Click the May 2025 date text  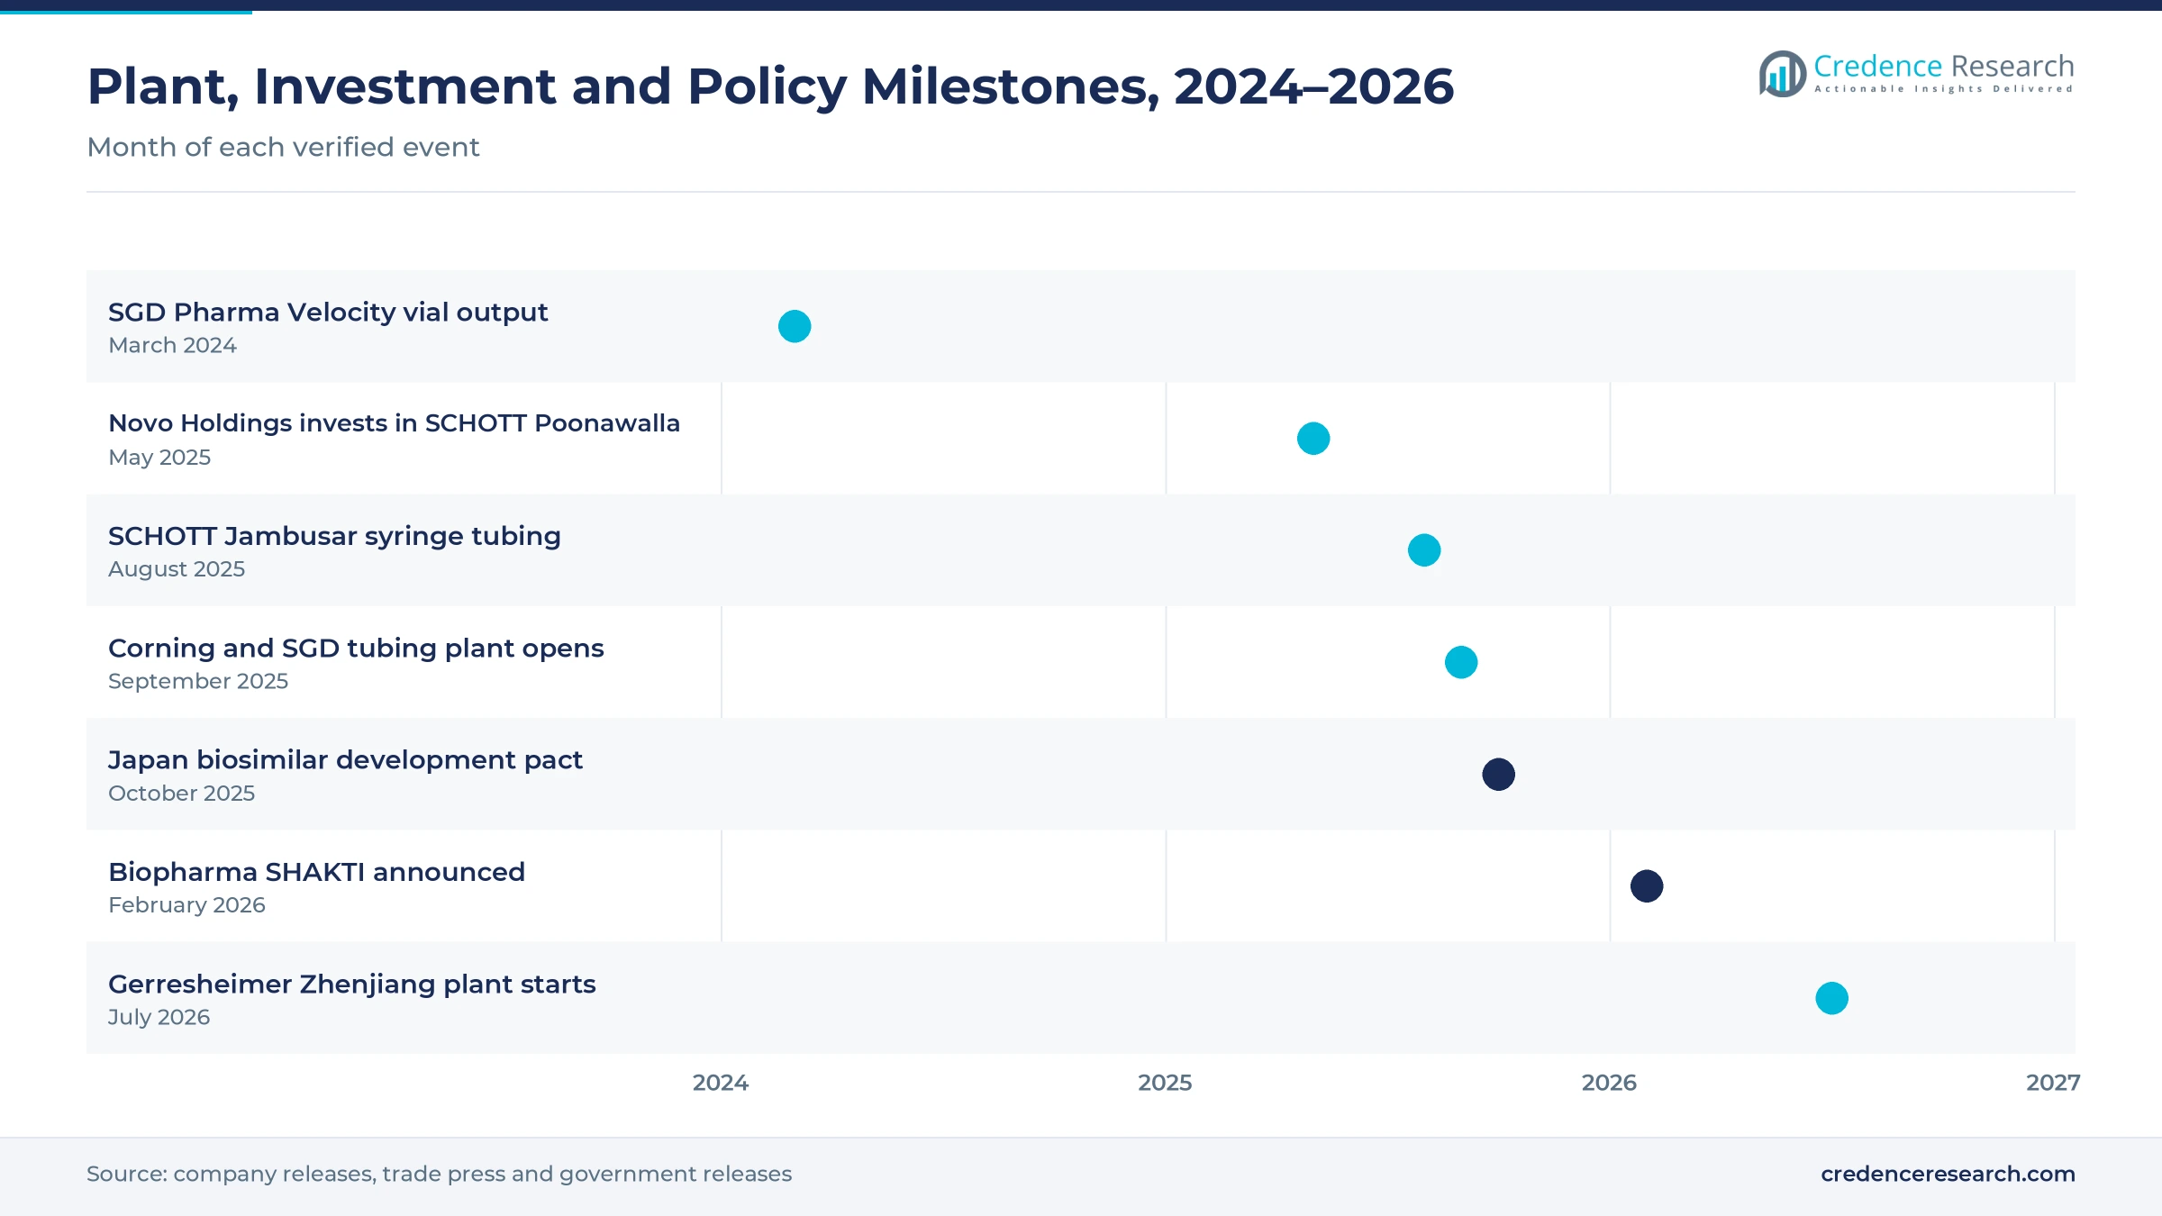point(159,458)
